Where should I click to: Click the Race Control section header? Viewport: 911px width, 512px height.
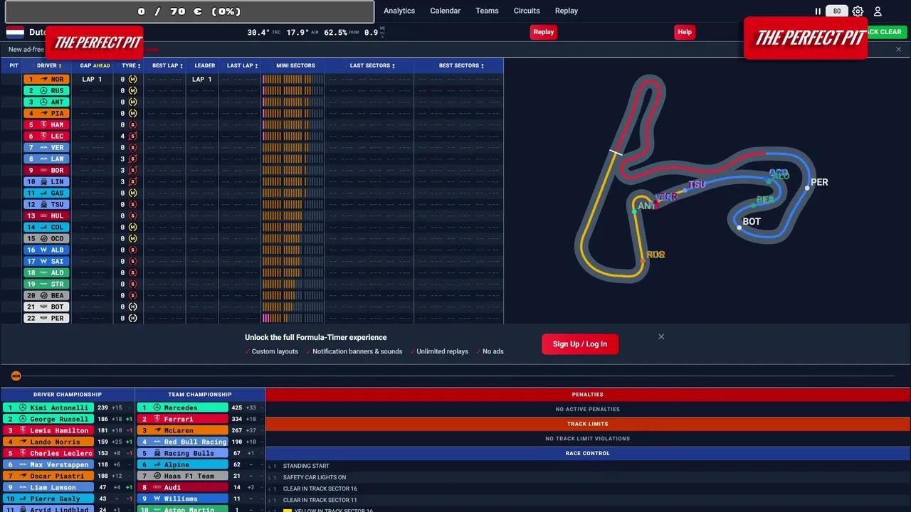pos(588,453)
